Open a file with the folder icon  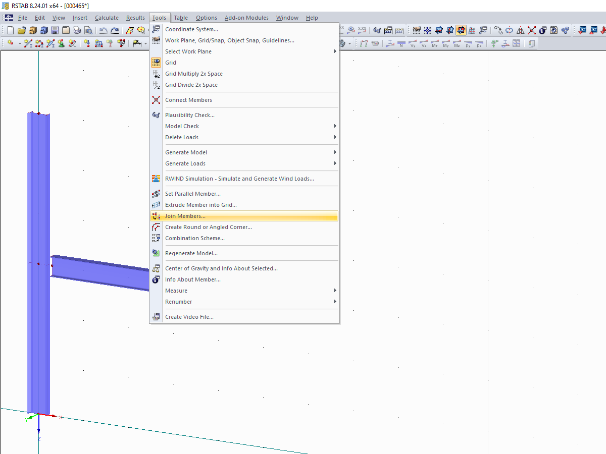click(x=22, y=30)
